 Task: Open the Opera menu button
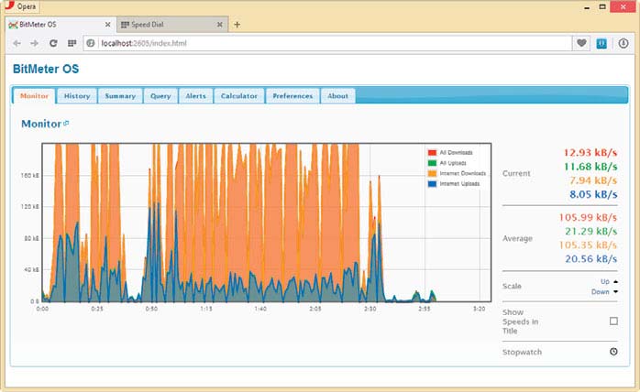(20, 6)
